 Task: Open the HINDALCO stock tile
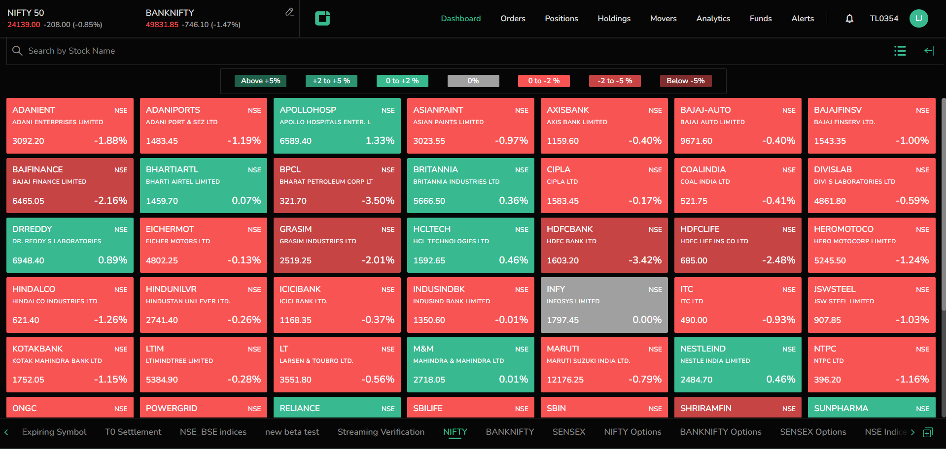(70, 305)
